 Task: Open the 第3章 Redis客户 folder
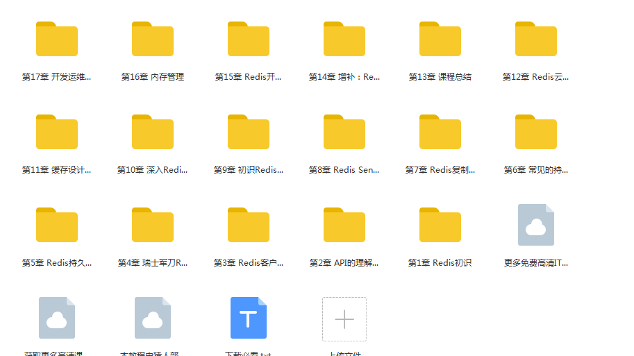tap(248, 226)
